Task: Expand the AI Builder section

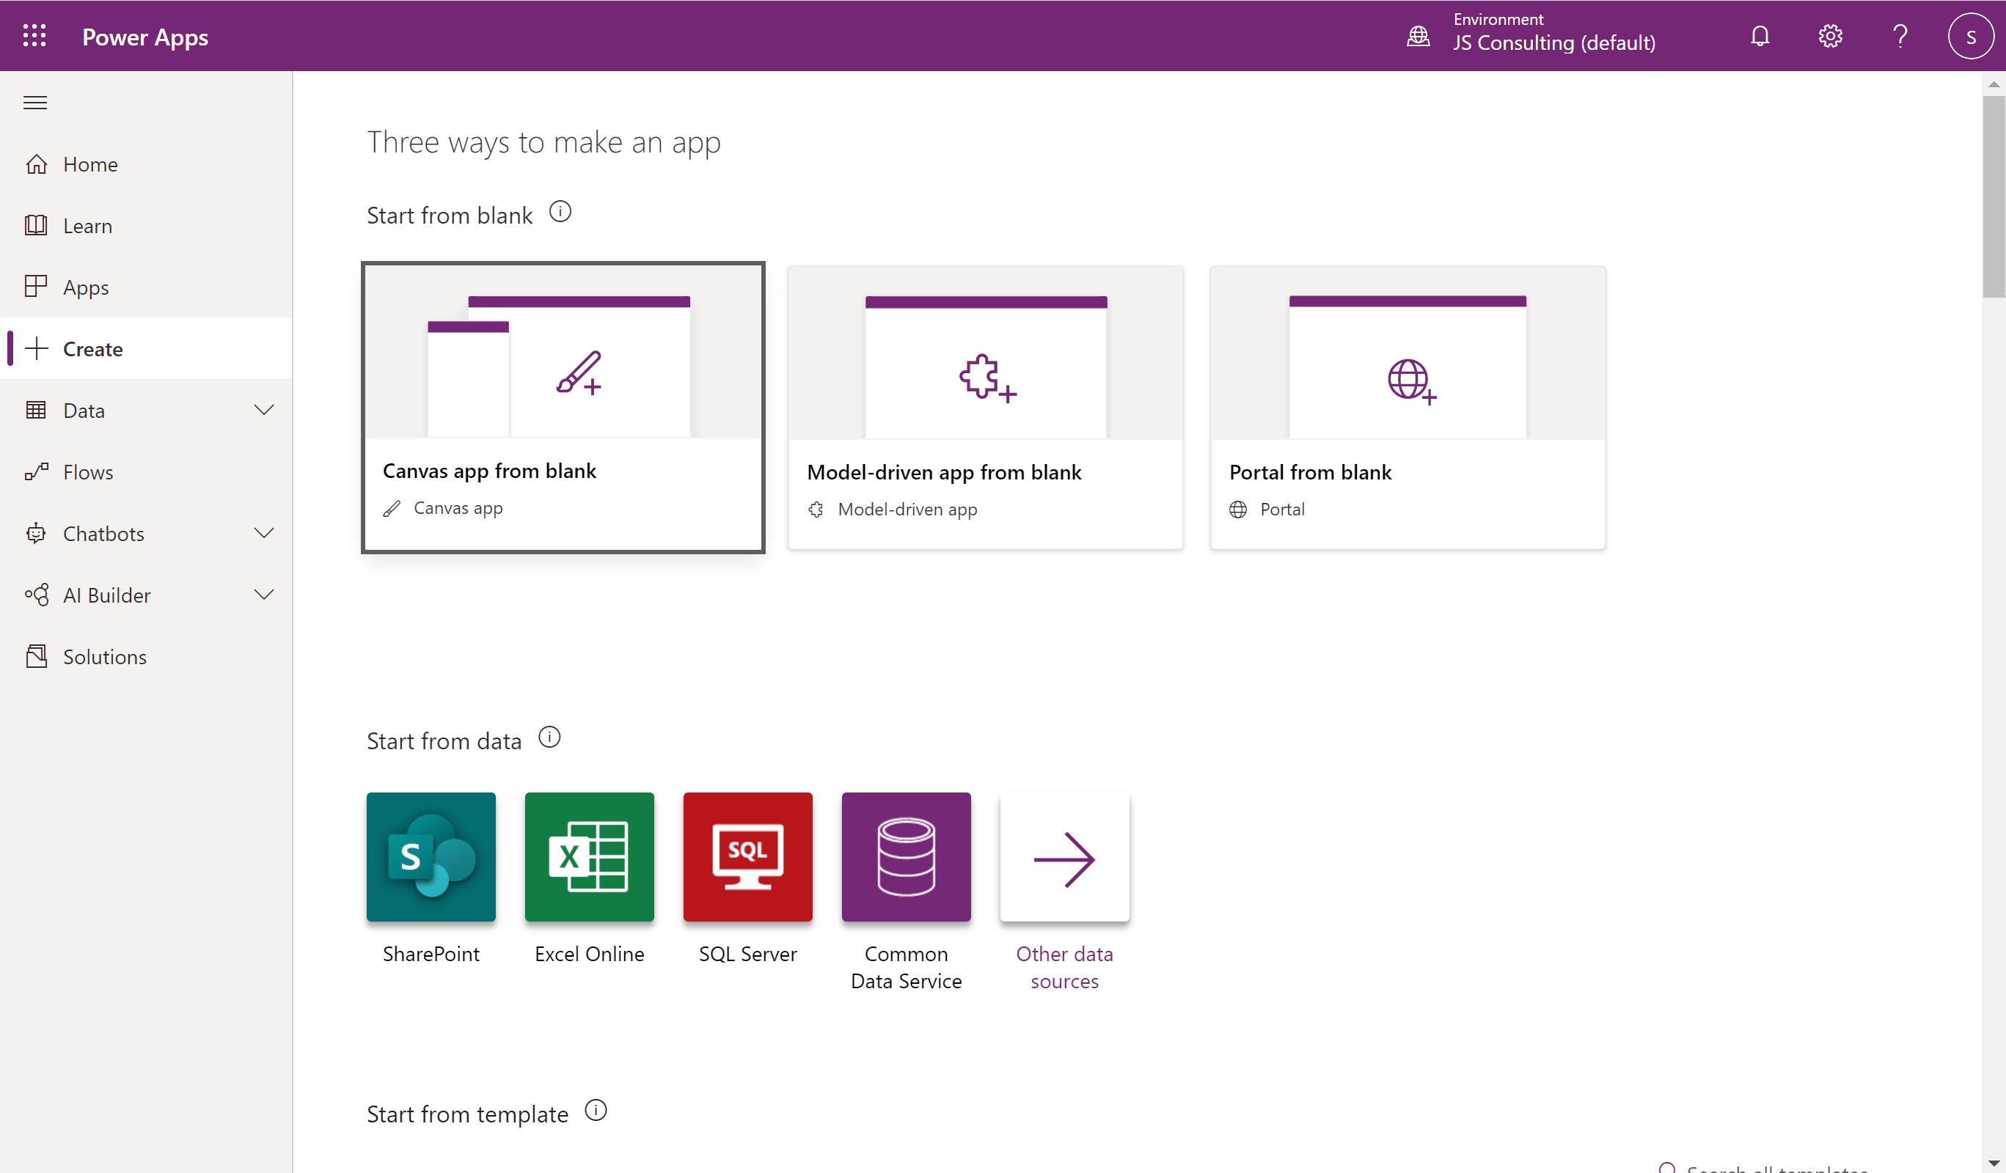Action: click(263, 595)
